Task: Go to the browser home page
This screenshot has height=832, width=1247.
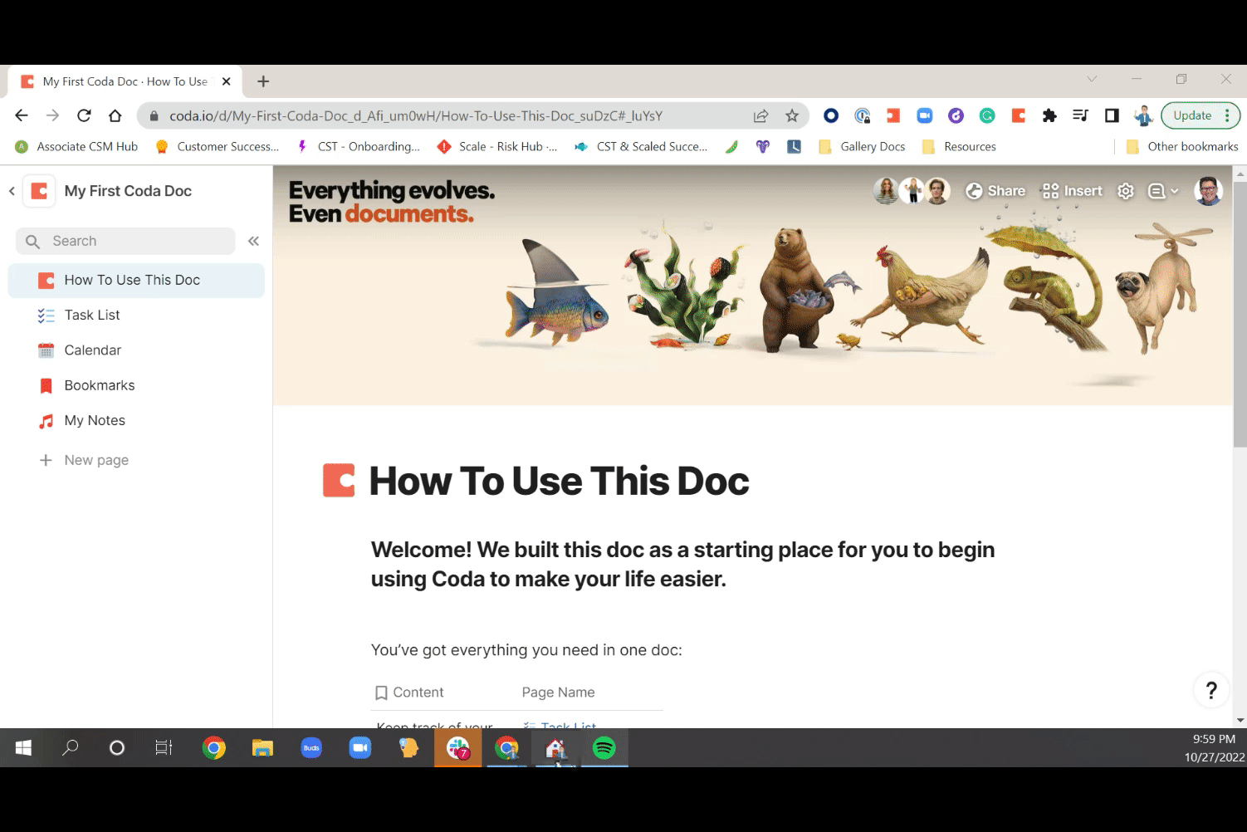Action: [115, 115]
